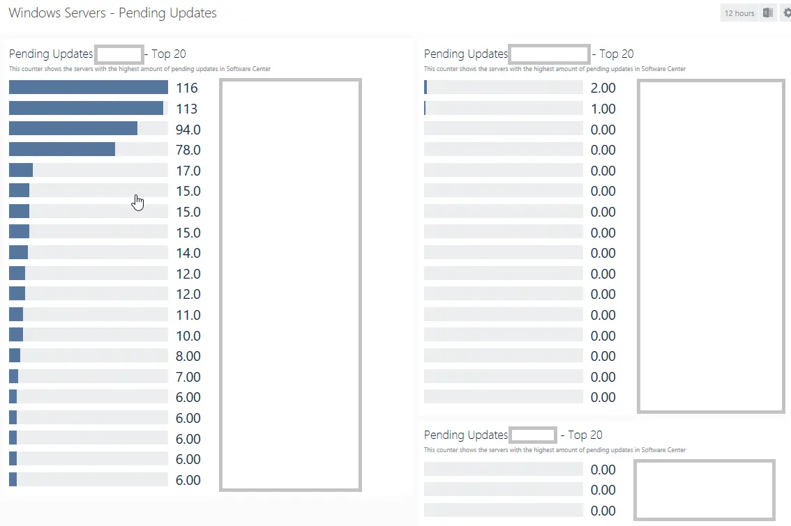Select the bar showing 17.0 updates

tap(89, 171)
